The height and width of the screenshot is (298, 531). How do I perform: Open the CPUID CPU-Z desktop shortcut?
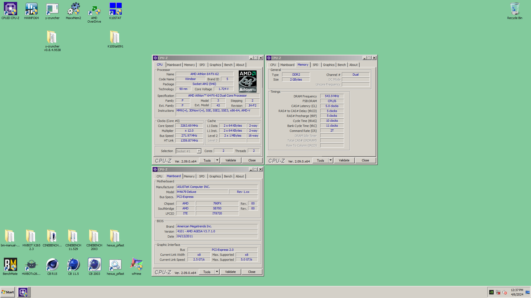click(x=10, y=11)
